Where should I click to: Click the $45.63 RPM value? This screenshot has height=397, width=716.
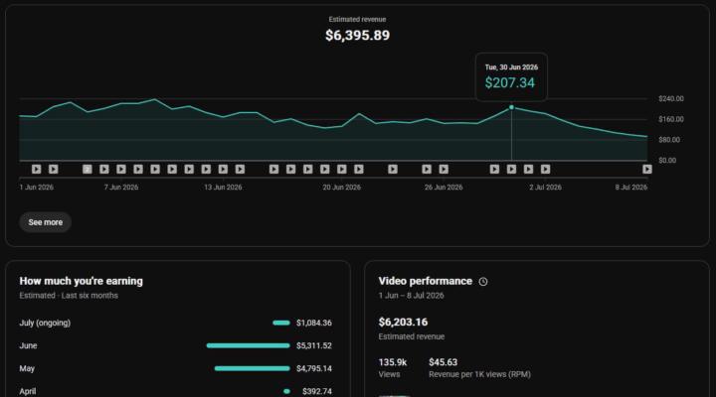pyautogui.click(x=443, y=362)
